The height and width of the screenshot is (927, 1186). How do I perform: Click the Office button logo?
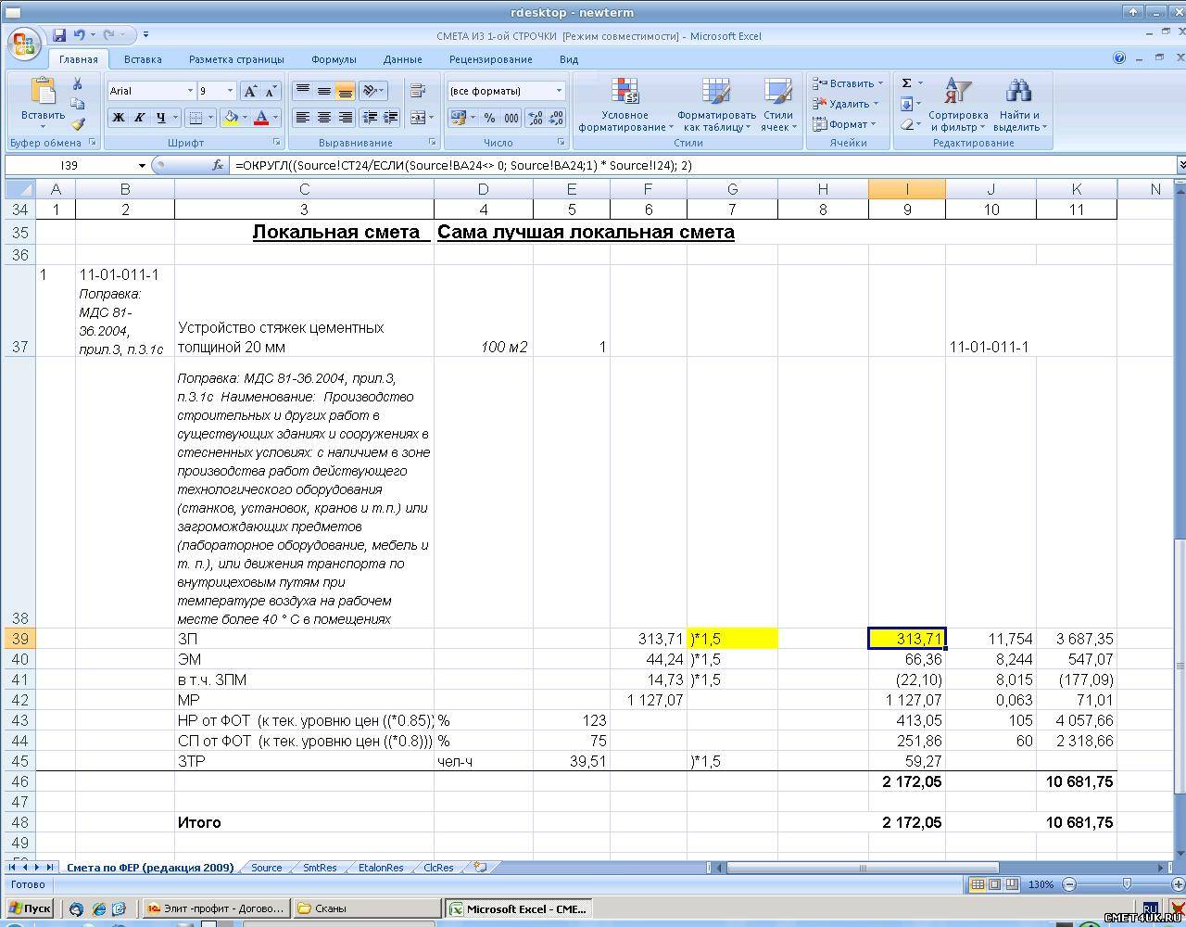[25, 44]
